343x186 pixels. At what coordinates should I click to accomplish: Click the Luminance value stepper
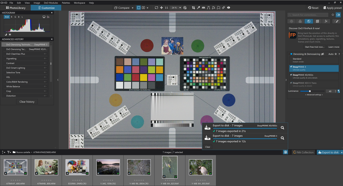click(335, 91)
